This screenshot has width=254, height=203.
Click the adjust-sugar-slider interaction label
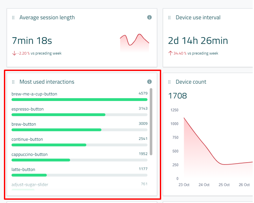coord(30,185)
